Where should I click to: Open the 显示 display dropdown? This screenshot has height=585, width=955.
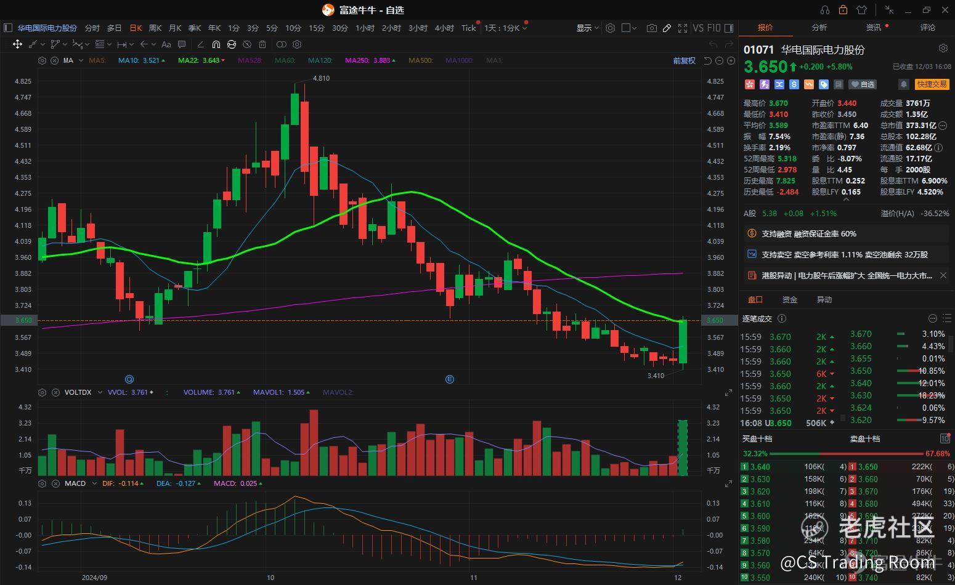click(587, 28)
